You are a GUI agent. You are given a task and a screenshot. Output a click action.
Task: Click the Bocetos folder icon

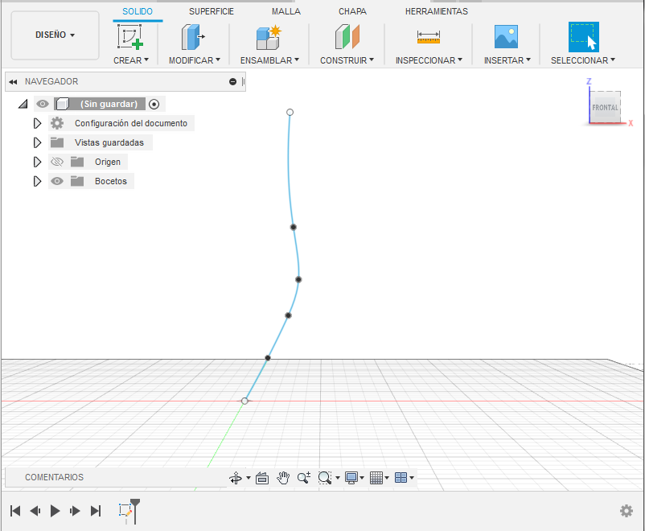[77, 181]
